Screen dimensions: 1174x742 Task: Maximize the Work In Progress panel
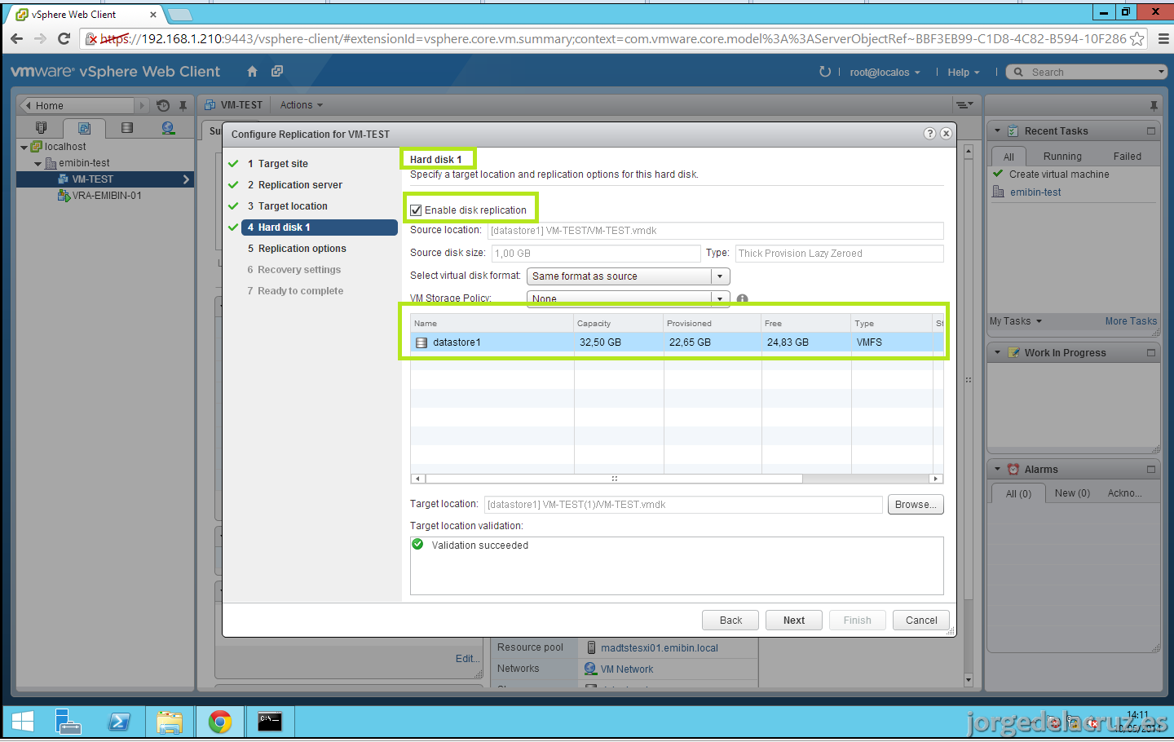click(1151, 352)
